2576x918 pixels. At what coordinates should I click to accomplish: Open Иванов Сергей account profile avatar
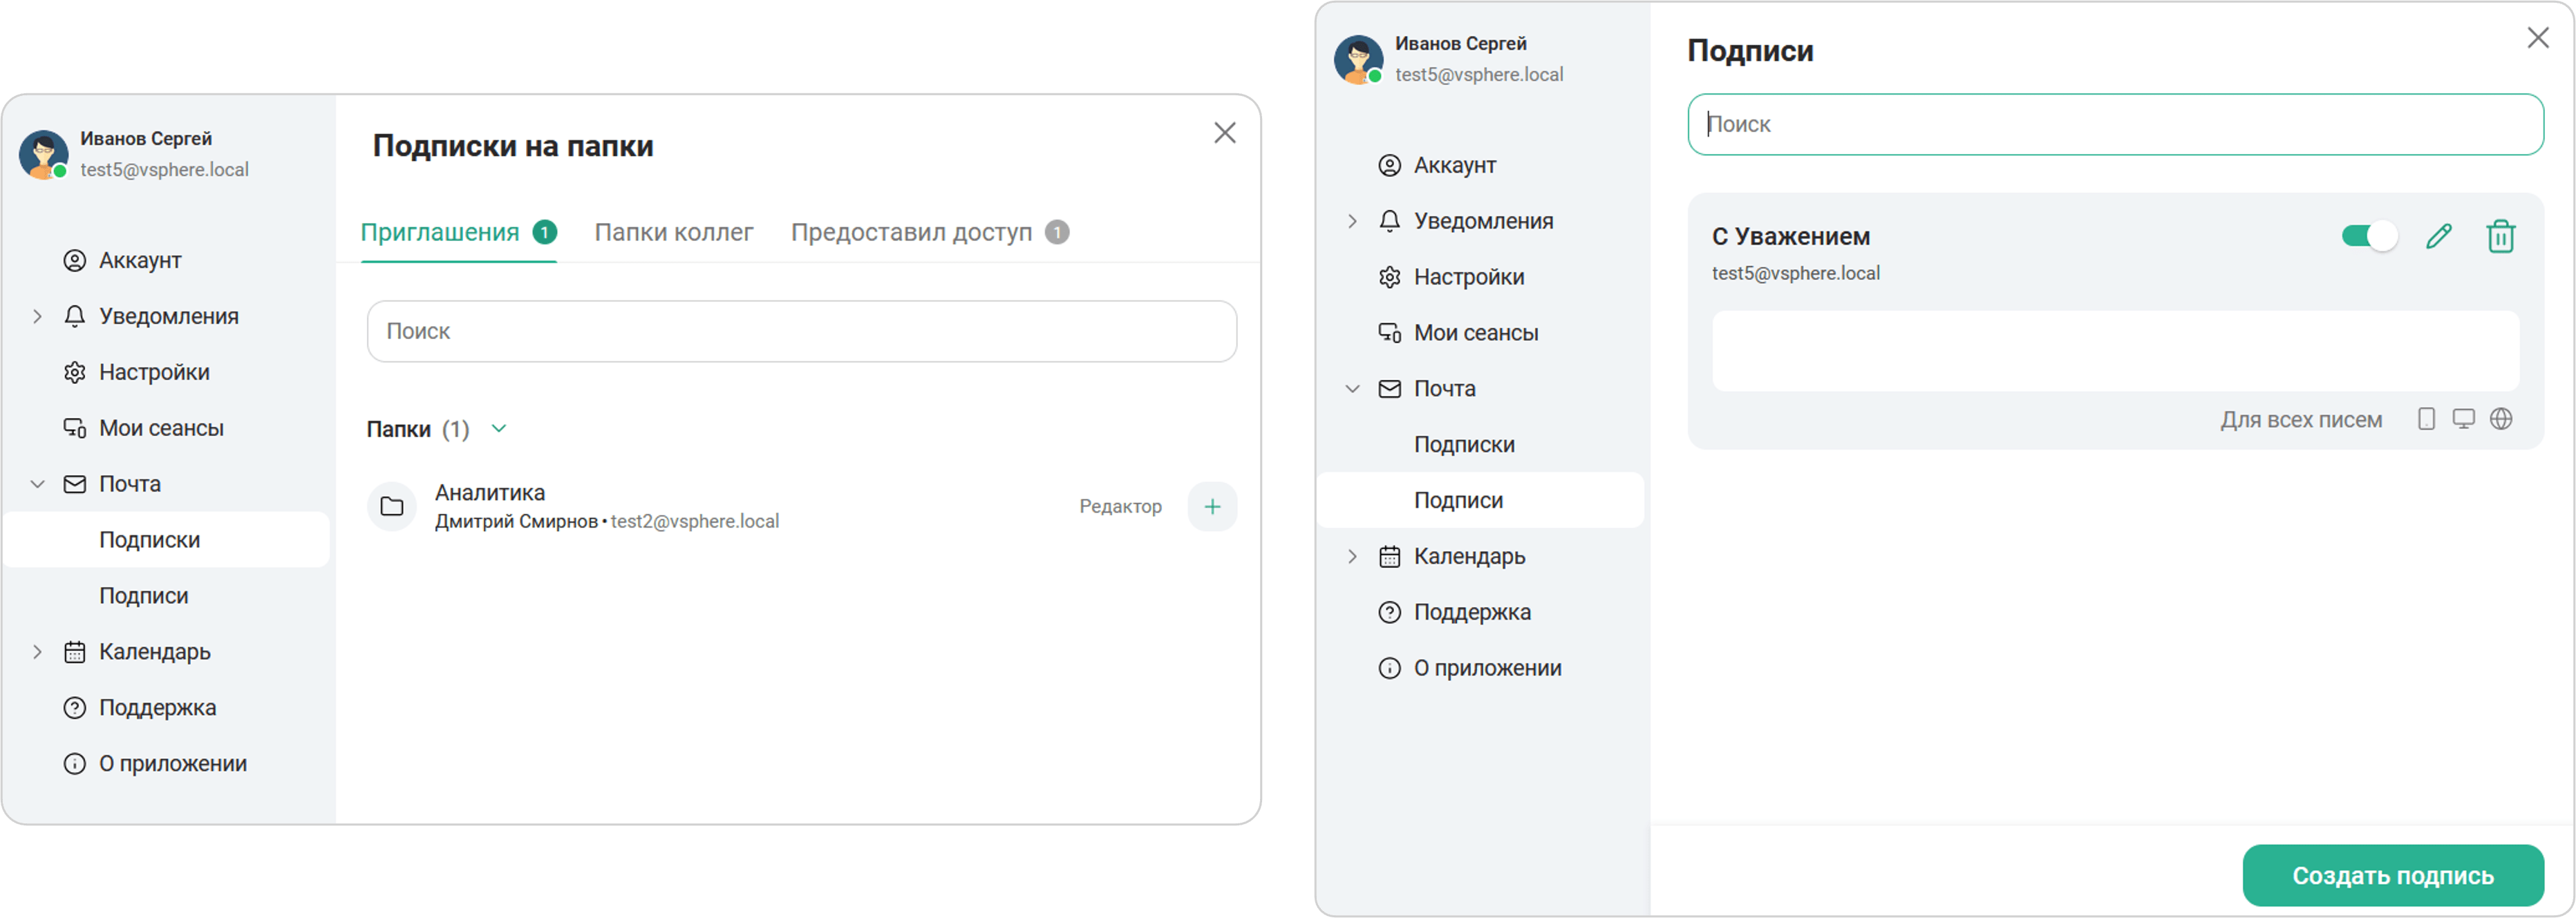pyautogui.click(x=1360, y=59)
